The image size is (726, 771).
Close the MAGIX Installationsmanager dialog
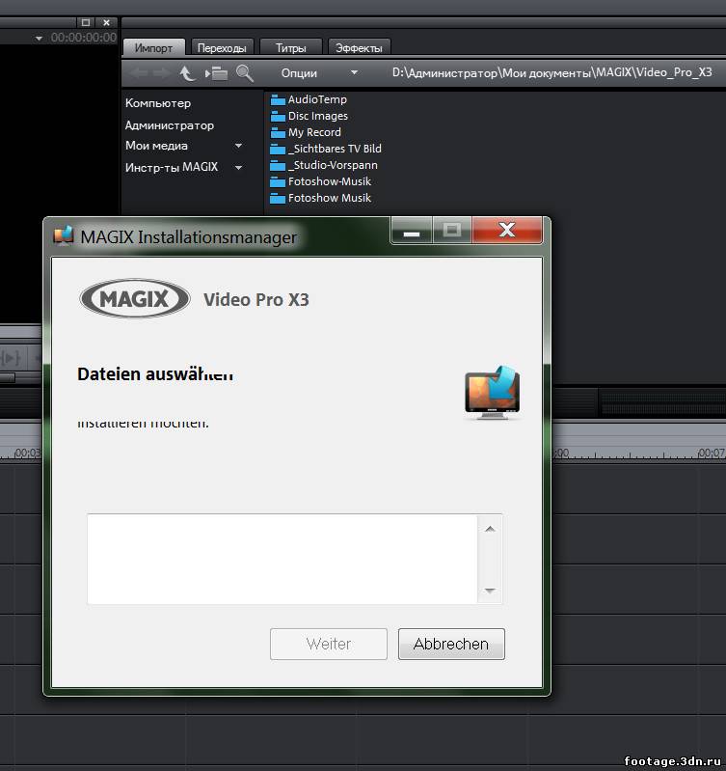pos(507,231)
